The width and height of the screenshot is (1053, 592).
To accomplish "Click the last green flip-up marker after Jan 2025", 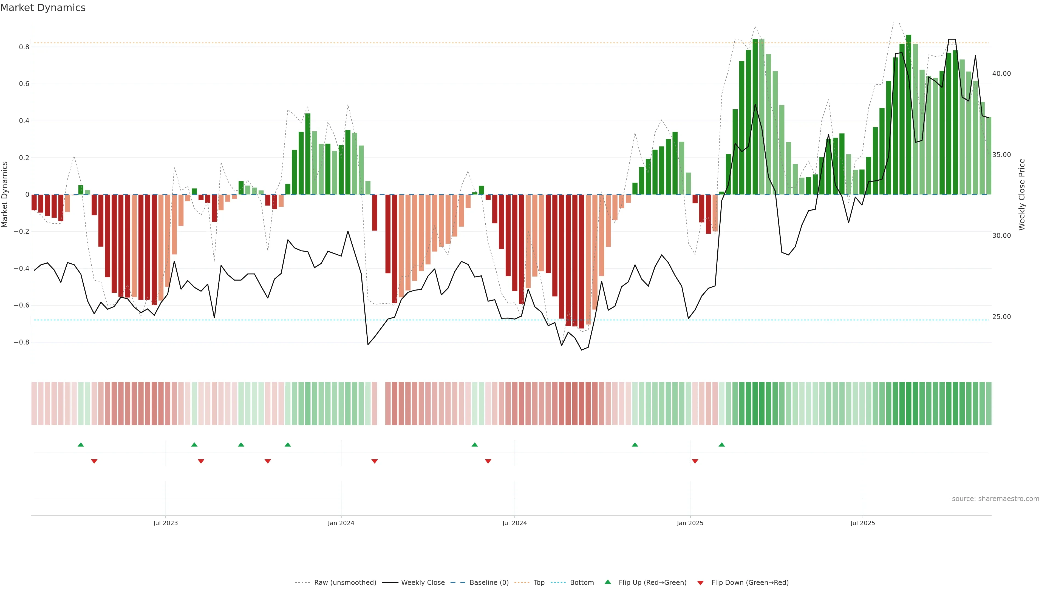I will [722, 445].
